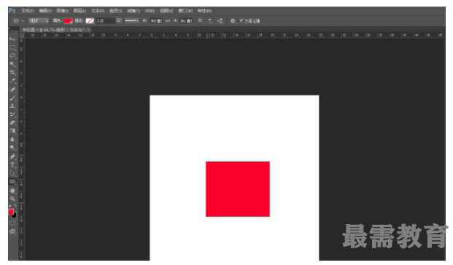The height and width of the screenshot is (265, 453).
Task: Select the Move tool
Action: [12, 39]
